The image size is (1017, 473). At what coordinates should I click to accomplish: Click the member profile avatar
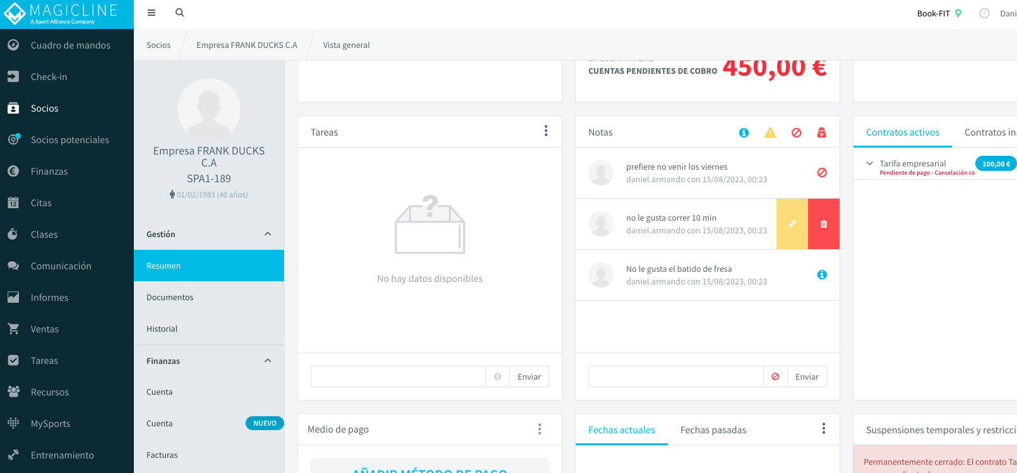[x=209, y=110]
